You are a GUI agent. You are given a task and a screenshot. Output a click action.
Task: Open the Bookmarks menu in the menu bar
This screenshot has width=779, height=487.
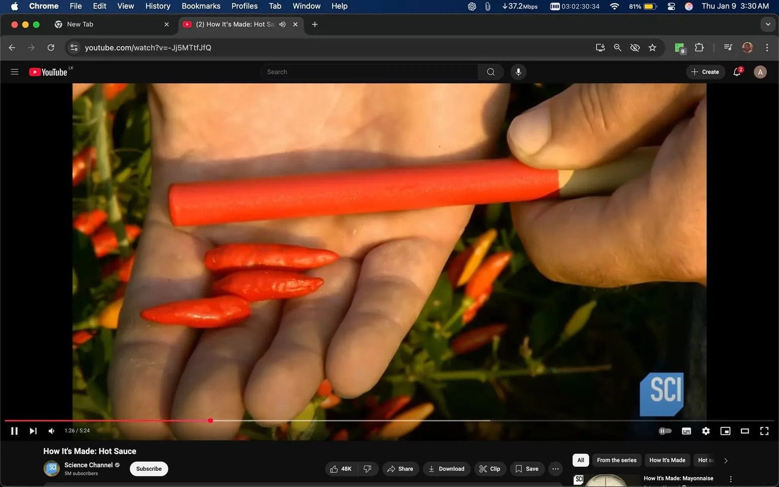(x=201, y=6)
